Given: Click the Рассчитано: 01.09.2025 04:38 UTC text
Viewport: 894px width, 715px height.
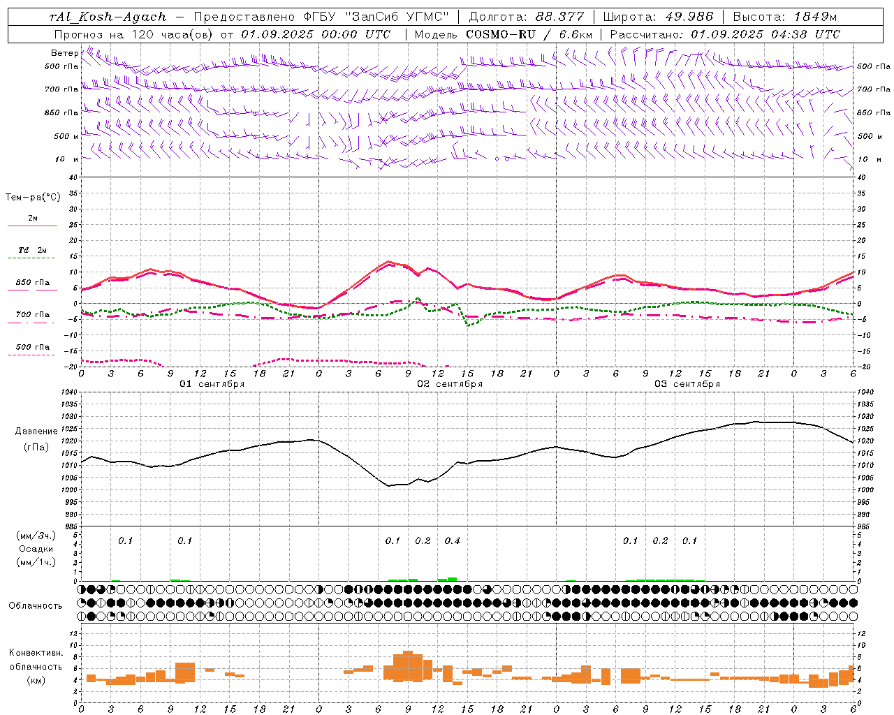Looking at the screenshot, I should tap(725, 34).
